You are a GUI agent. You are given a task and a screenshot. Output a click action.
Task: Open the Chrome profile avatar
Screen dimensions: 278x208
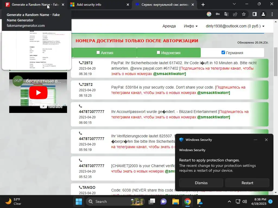(263, 14)
